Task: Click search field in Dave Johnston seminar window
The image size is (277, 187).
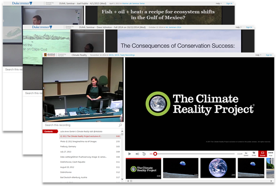Action: (x=33, y=93)
